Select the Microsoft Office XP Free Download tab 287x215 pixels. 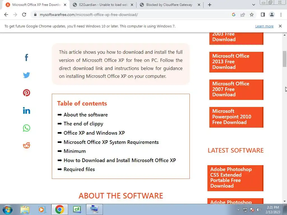click(36, 5)
